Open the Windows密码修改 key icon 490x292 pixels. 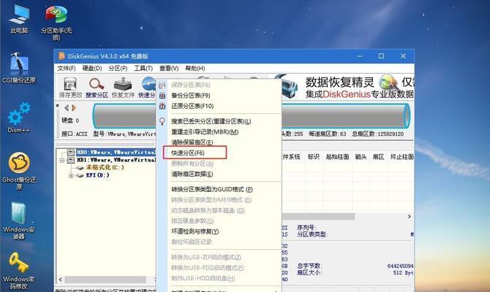point(19,270)
